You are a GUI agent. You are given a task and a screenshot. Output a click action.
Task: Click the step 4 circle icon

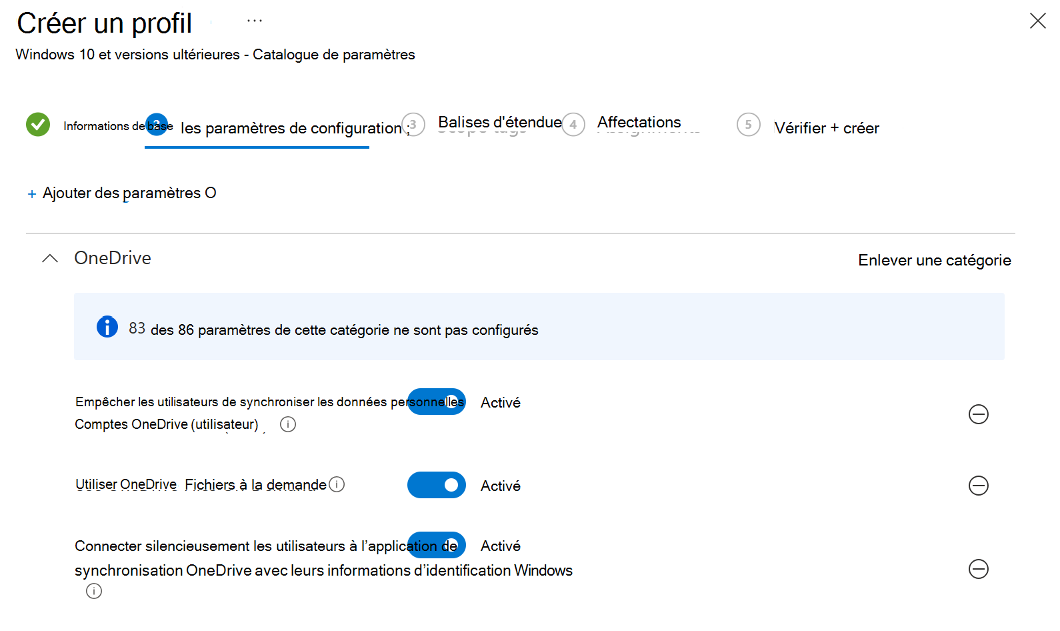coord(573,124)
